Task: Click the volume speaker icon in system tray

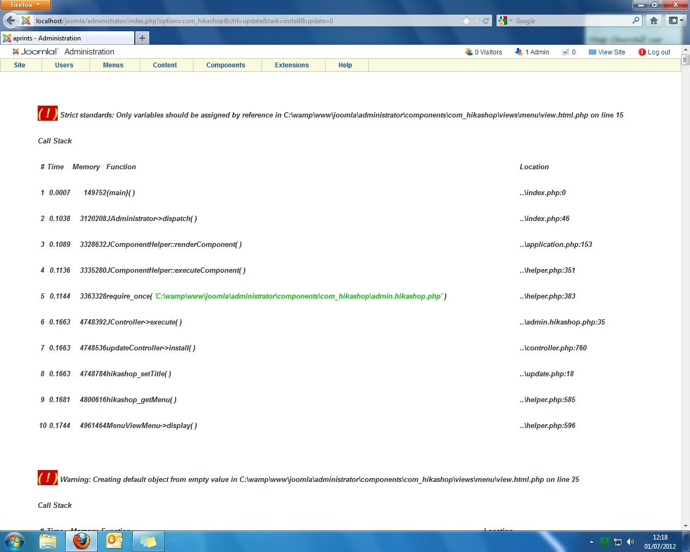Action: (x=631, y=542)
